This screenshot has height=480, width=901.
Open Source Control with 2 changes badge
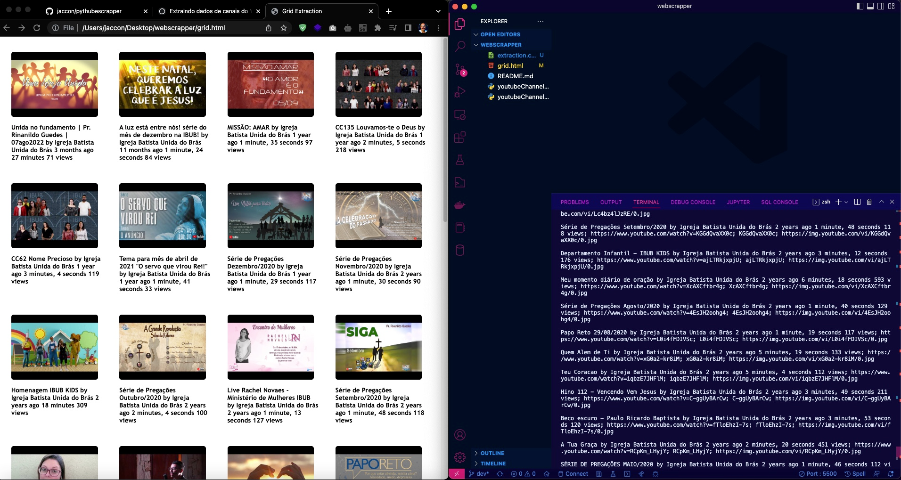pyautogui.click(x=460, y=70)
